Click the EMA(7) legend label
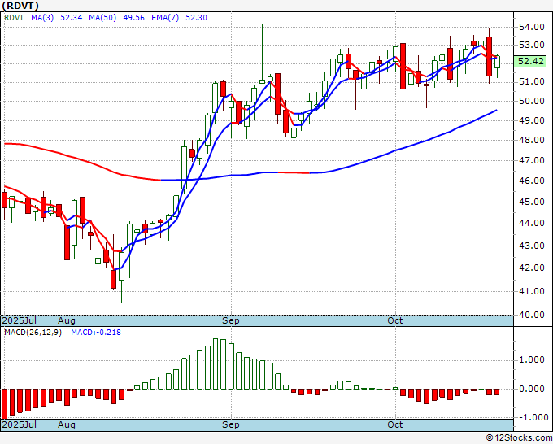Image resolution: width=553 pixels, height=444 pixels. click(x=165, y=17)
